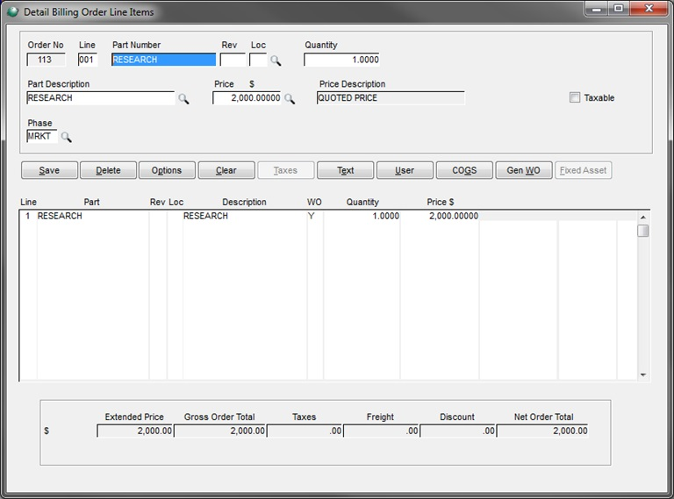This screenshot has width=674, height=499.
Task: Open the Text button
Action: point(345,170)
